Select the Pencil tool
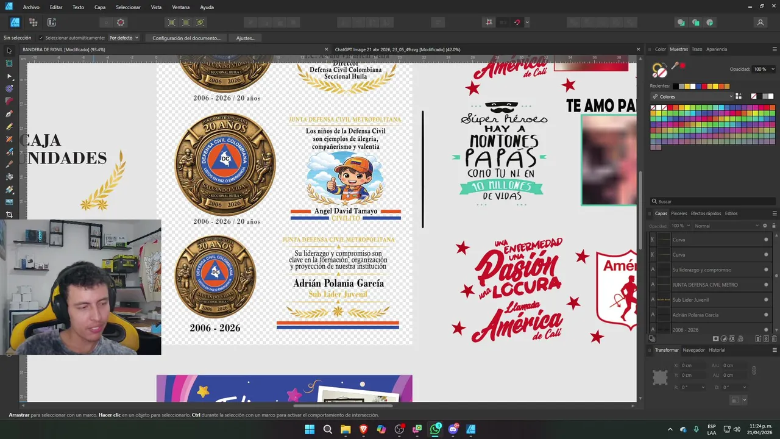This screenshot has width=780, height=439. pyautogui.click(x=9, y=127)
